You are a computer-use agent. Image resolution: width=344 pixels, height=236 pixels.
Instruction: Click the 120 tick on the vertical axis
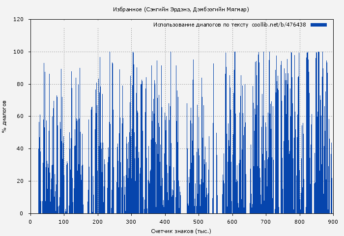[x=19, y=20]
